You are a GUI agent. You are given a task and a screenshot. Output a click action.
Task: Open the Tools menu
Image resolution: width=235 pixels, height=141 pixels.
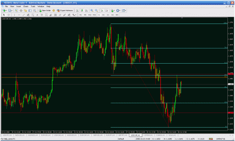click(x=33, y=6)
